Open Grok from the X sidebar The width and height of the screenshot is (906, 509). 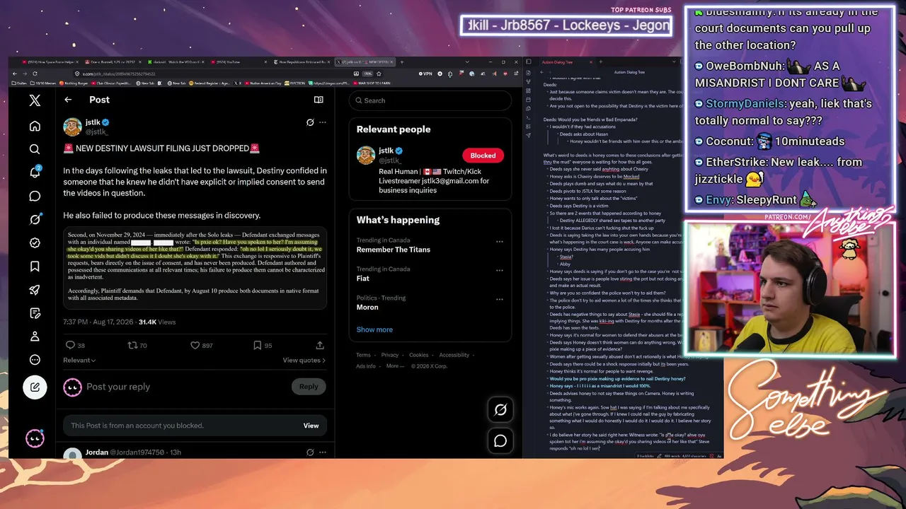pyautogui.click(x=35, y=219)
